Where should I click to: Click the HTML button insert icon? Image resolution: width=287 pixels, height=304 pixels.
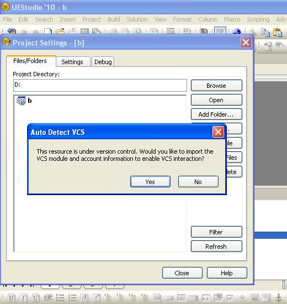point(169,298)
